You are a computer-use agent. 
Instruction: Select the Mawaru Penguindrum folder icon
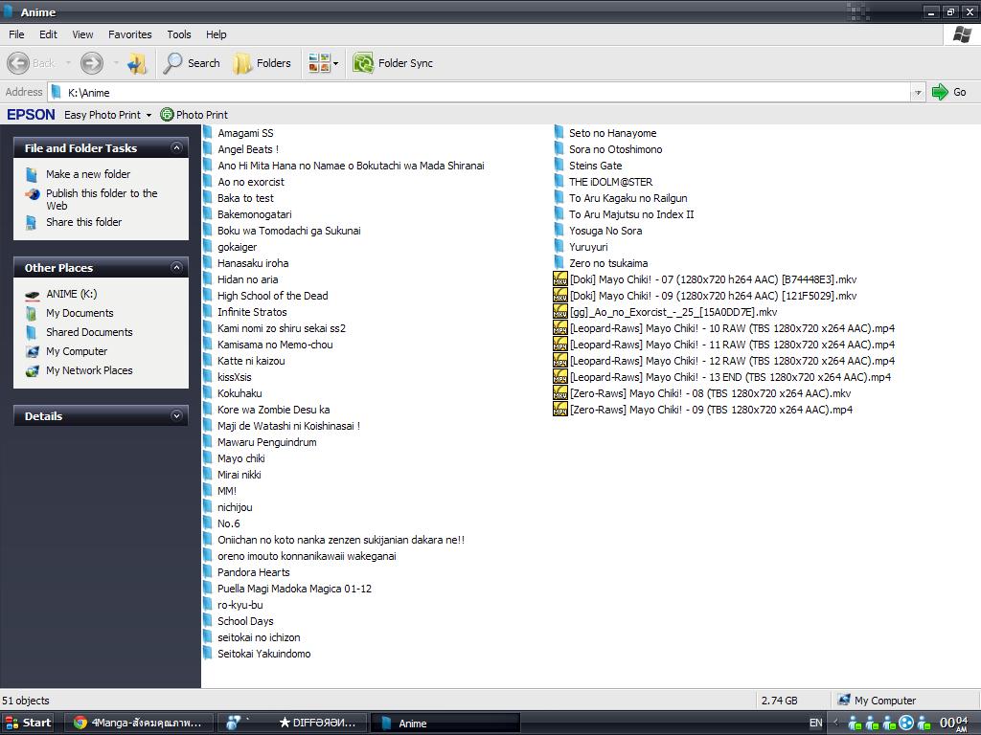(x=208, y=442)
